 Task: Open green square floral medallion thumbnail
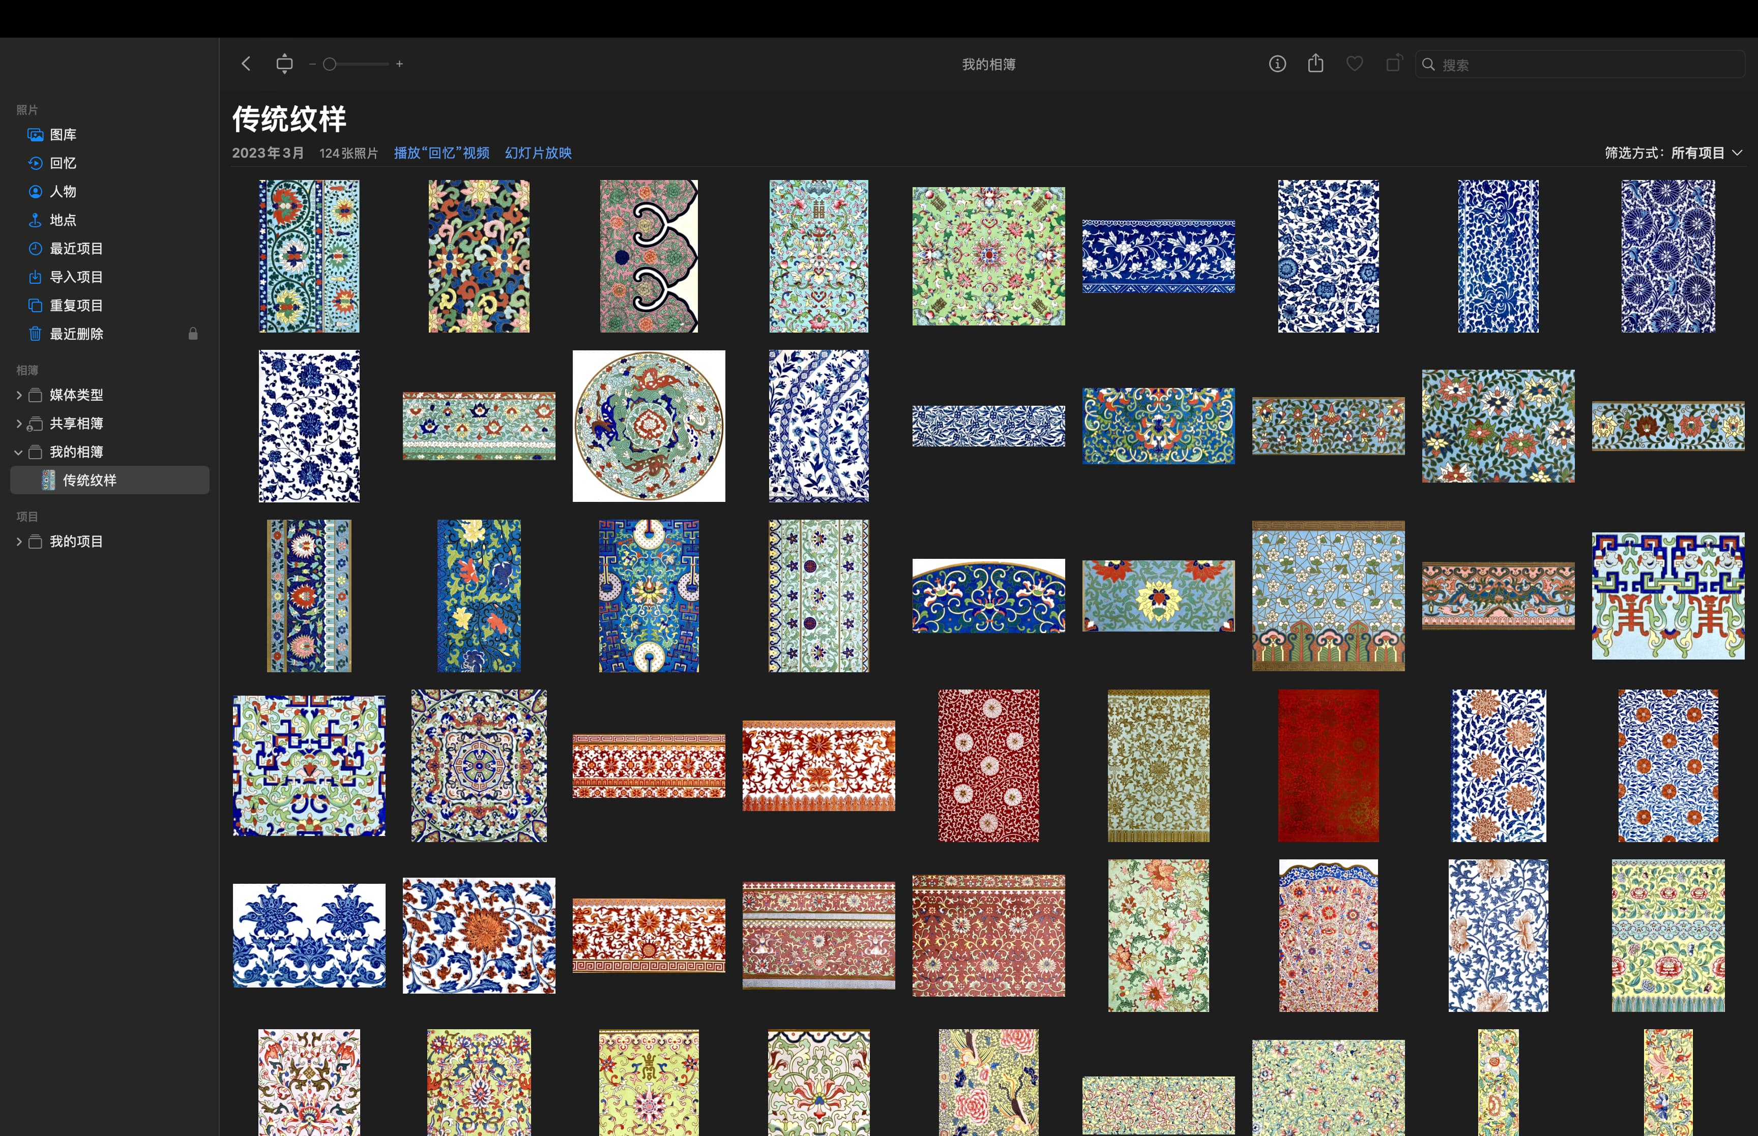[x=988, y=256]
